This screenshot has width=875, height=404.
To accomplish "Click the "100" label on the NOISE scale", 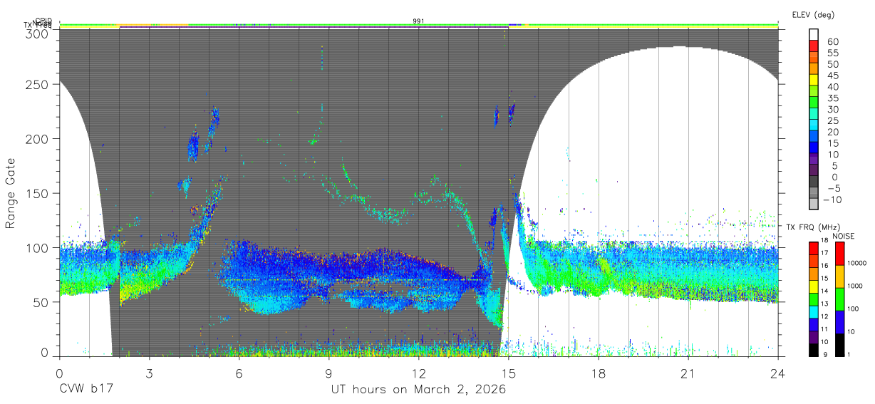I will click(854, 309).
